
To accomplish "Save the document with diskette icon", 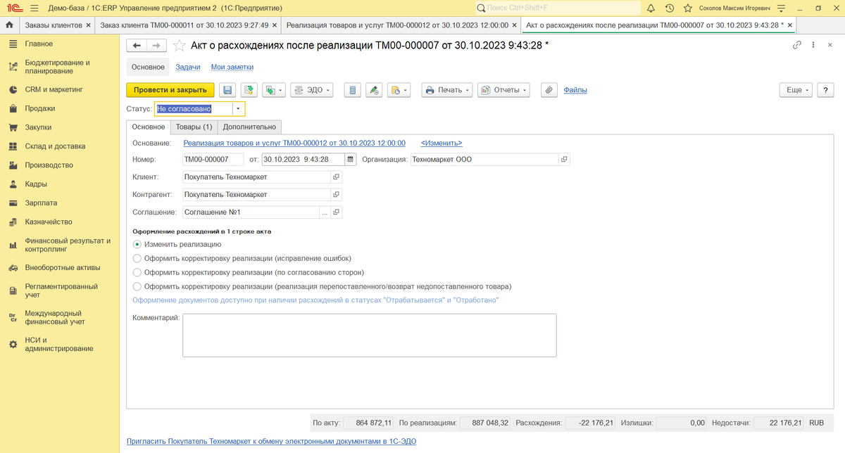I will 227,90.
